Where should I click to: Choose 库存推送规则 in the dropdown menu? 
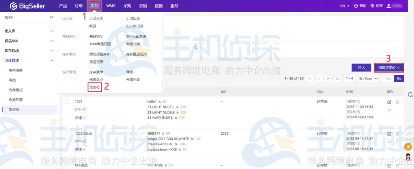point(137,54)
